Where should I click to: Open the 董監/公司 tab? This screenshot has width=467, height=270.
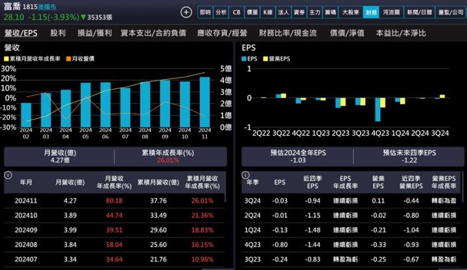coord(451,12)
